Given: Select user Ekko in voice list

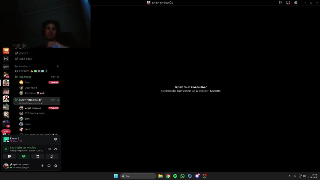Looking at the screenshot, I should point(27,119).
